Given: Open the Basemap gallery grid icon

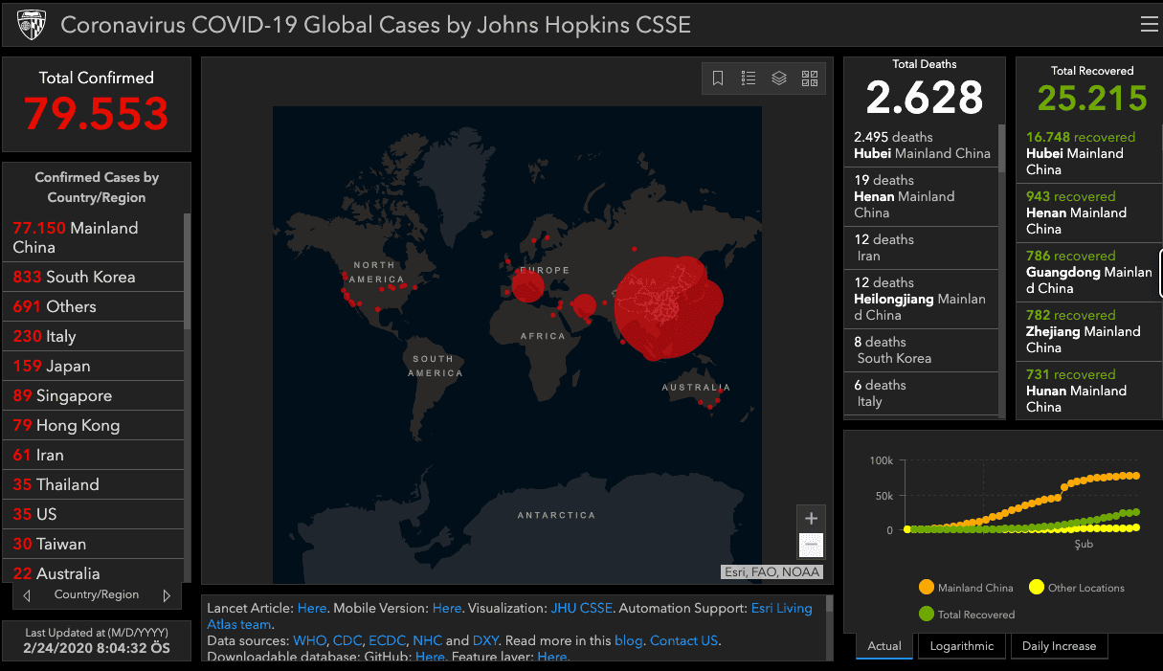Looking at the screenshot, I should 810,78.
